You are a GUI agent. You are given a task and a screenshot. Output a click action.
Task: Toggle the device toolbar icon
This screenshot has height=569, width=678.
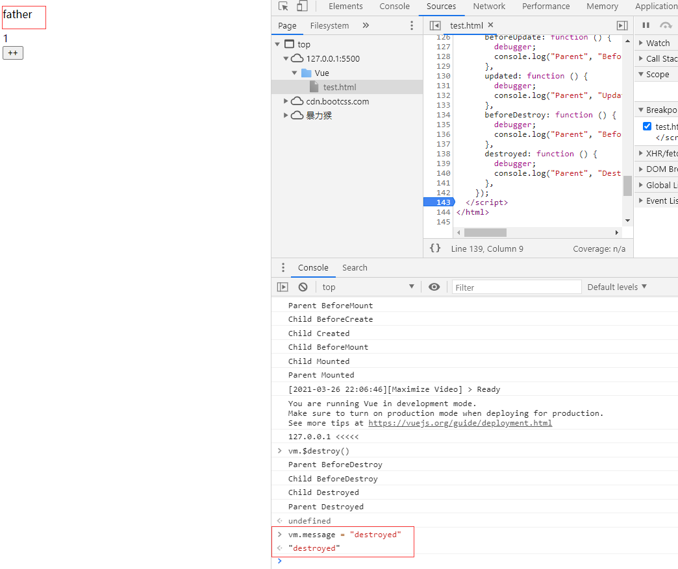pos(302,6)
